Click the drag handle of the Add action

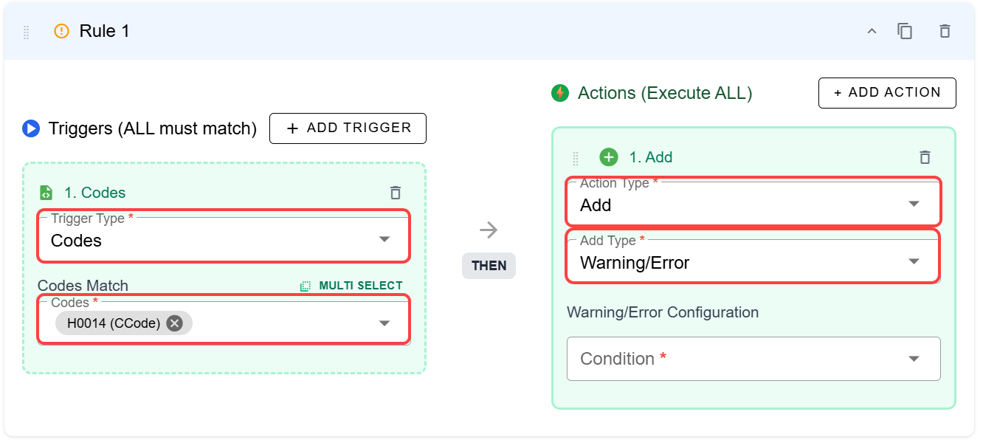[x=576, y=157]
